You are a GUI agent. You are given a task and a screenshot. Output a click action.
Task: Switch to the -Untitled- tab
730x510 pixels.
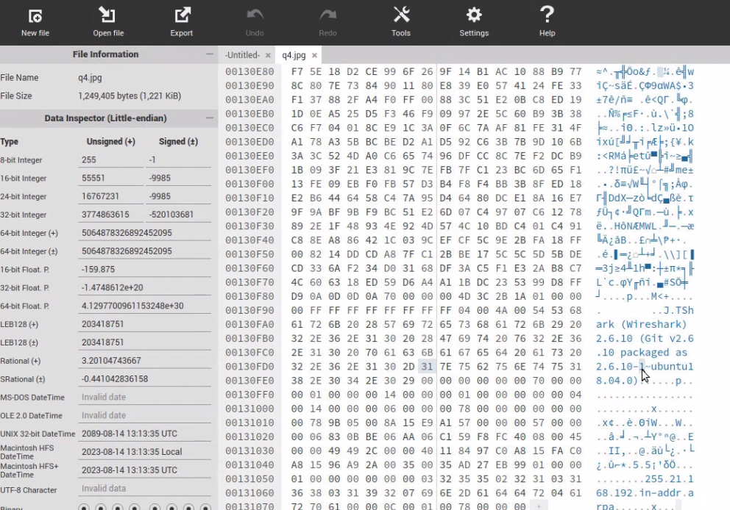(x=243, y=55)
